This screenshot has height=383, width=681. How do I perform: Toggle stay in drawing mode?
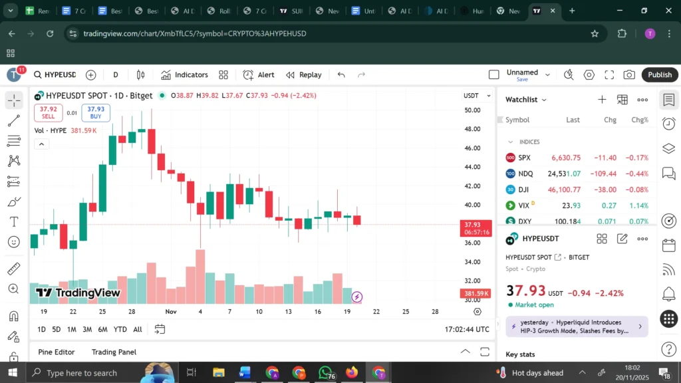coord(14,336)
